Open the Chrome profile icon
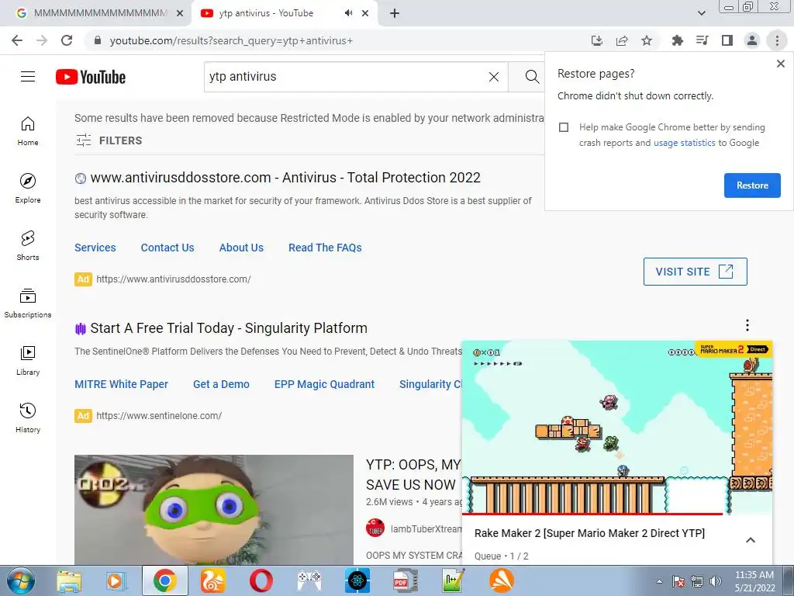The width and height of the screenshot is (794, 596). tap(752, 40)
